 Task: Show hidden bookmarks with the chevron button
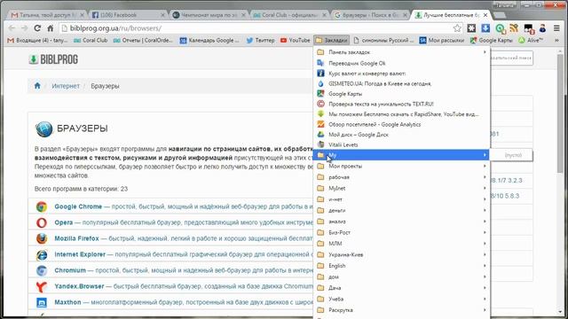coord(556,40)
